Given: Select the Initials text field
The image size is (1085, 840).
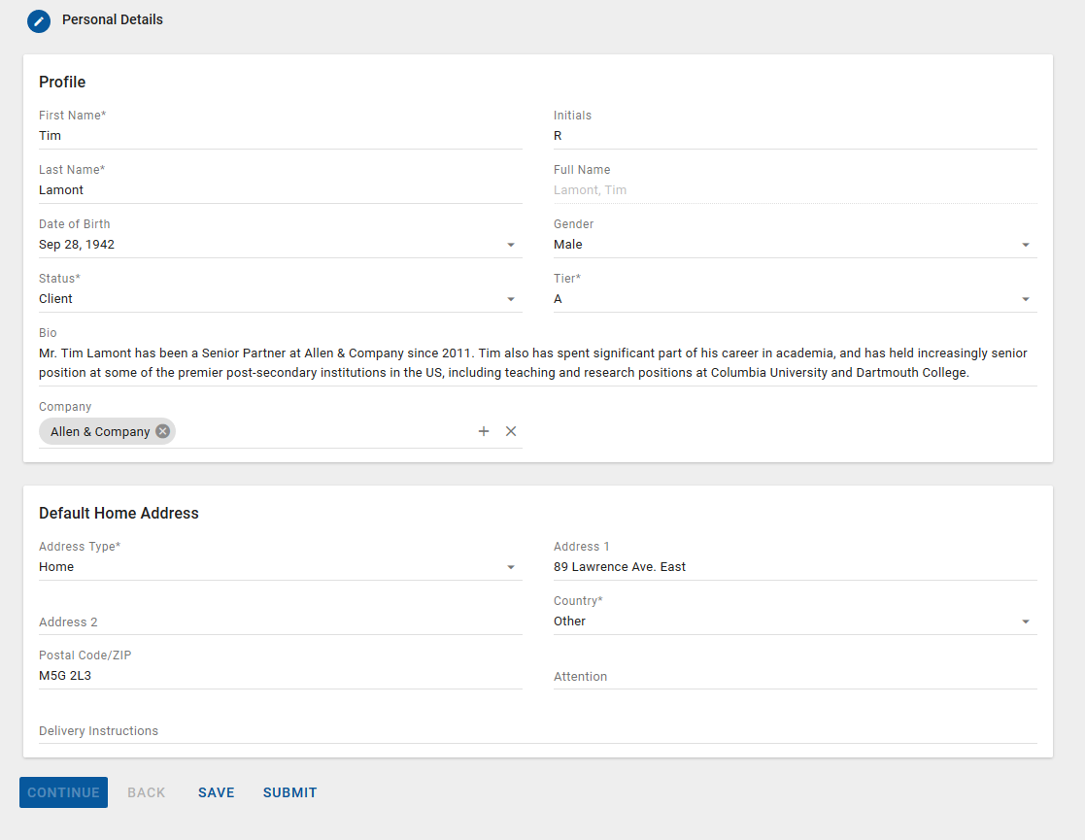Looking at the screenshot, I should click(x=795, y=136).
